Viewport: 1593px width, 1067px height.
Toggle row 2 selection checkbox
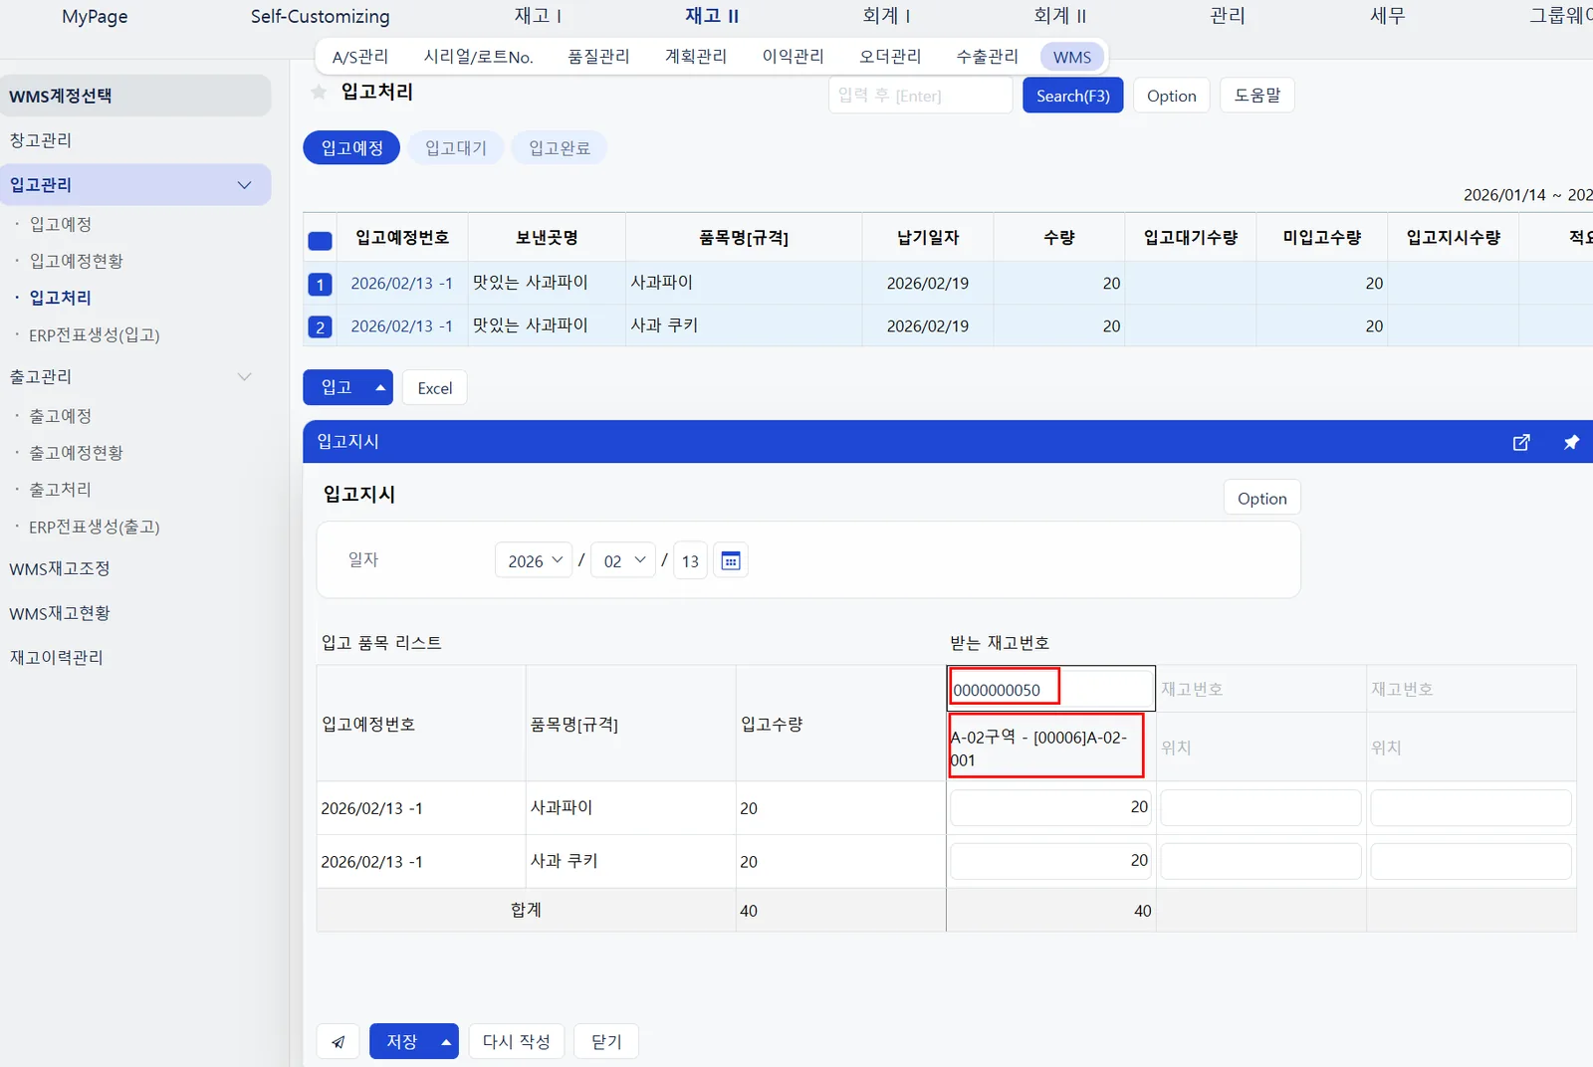[320, 326]
